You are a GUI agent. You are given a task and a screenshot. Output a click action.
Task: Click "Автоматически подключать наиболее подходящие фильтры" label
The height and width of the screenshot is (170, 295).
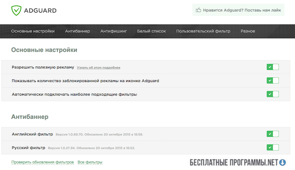pos(74,94)
